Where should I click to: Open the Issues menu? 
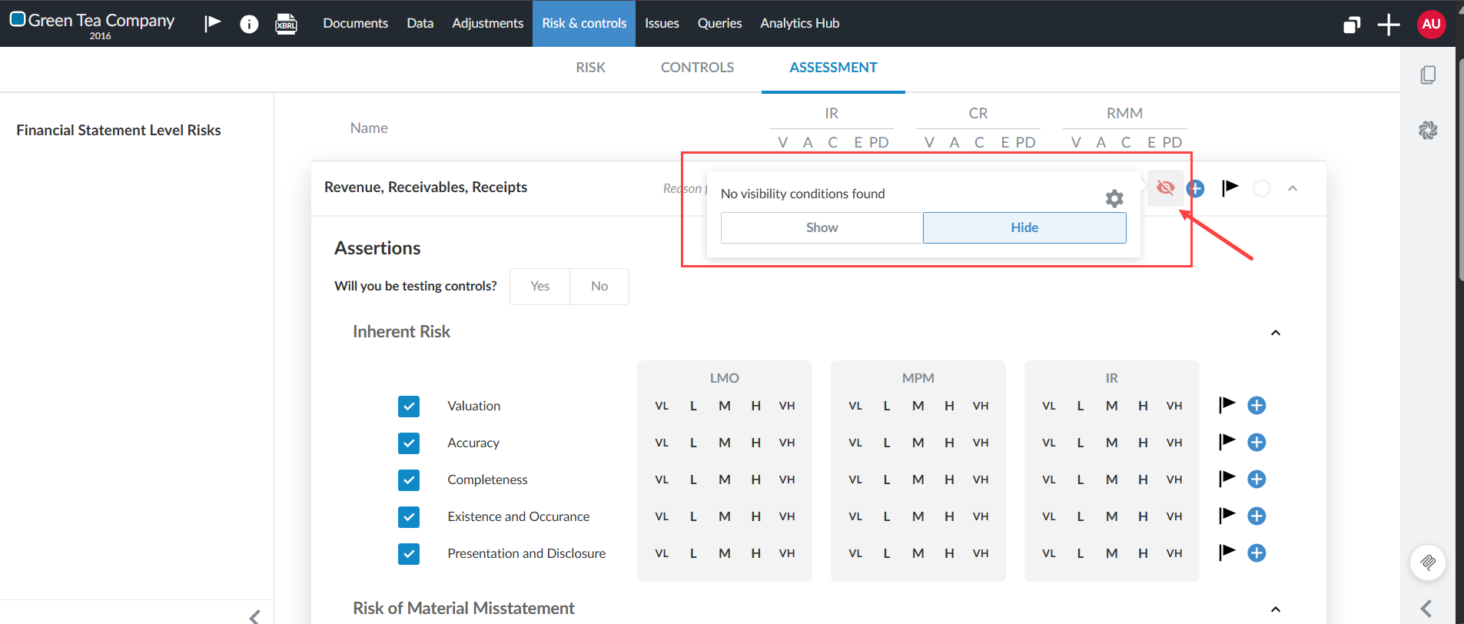pos(662,23)
